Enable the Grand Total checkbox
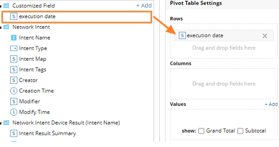This screenshot has width=279, height=147. pos(201,131)
